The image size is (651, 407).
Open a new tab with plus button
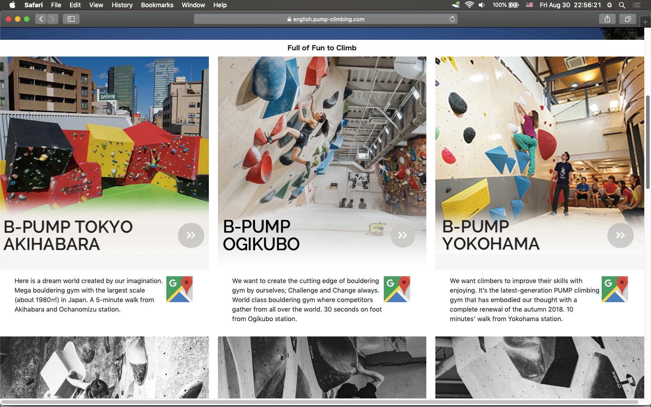pyautogui.click(x=645, y=21)
